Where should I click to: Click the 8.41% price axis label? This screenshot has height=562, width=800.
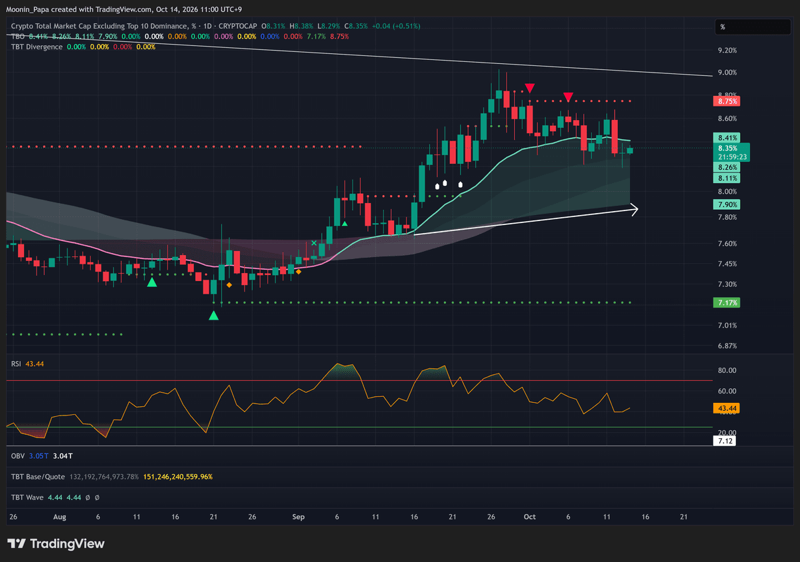[x=726, y=138]
